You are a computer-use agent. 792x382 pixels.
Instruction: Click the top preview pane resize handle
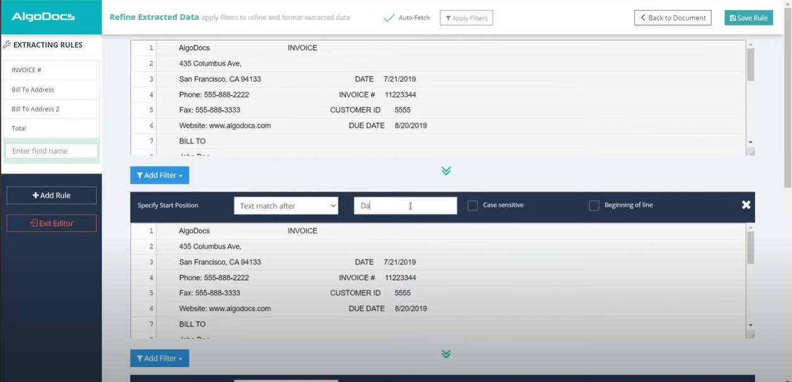750,151
